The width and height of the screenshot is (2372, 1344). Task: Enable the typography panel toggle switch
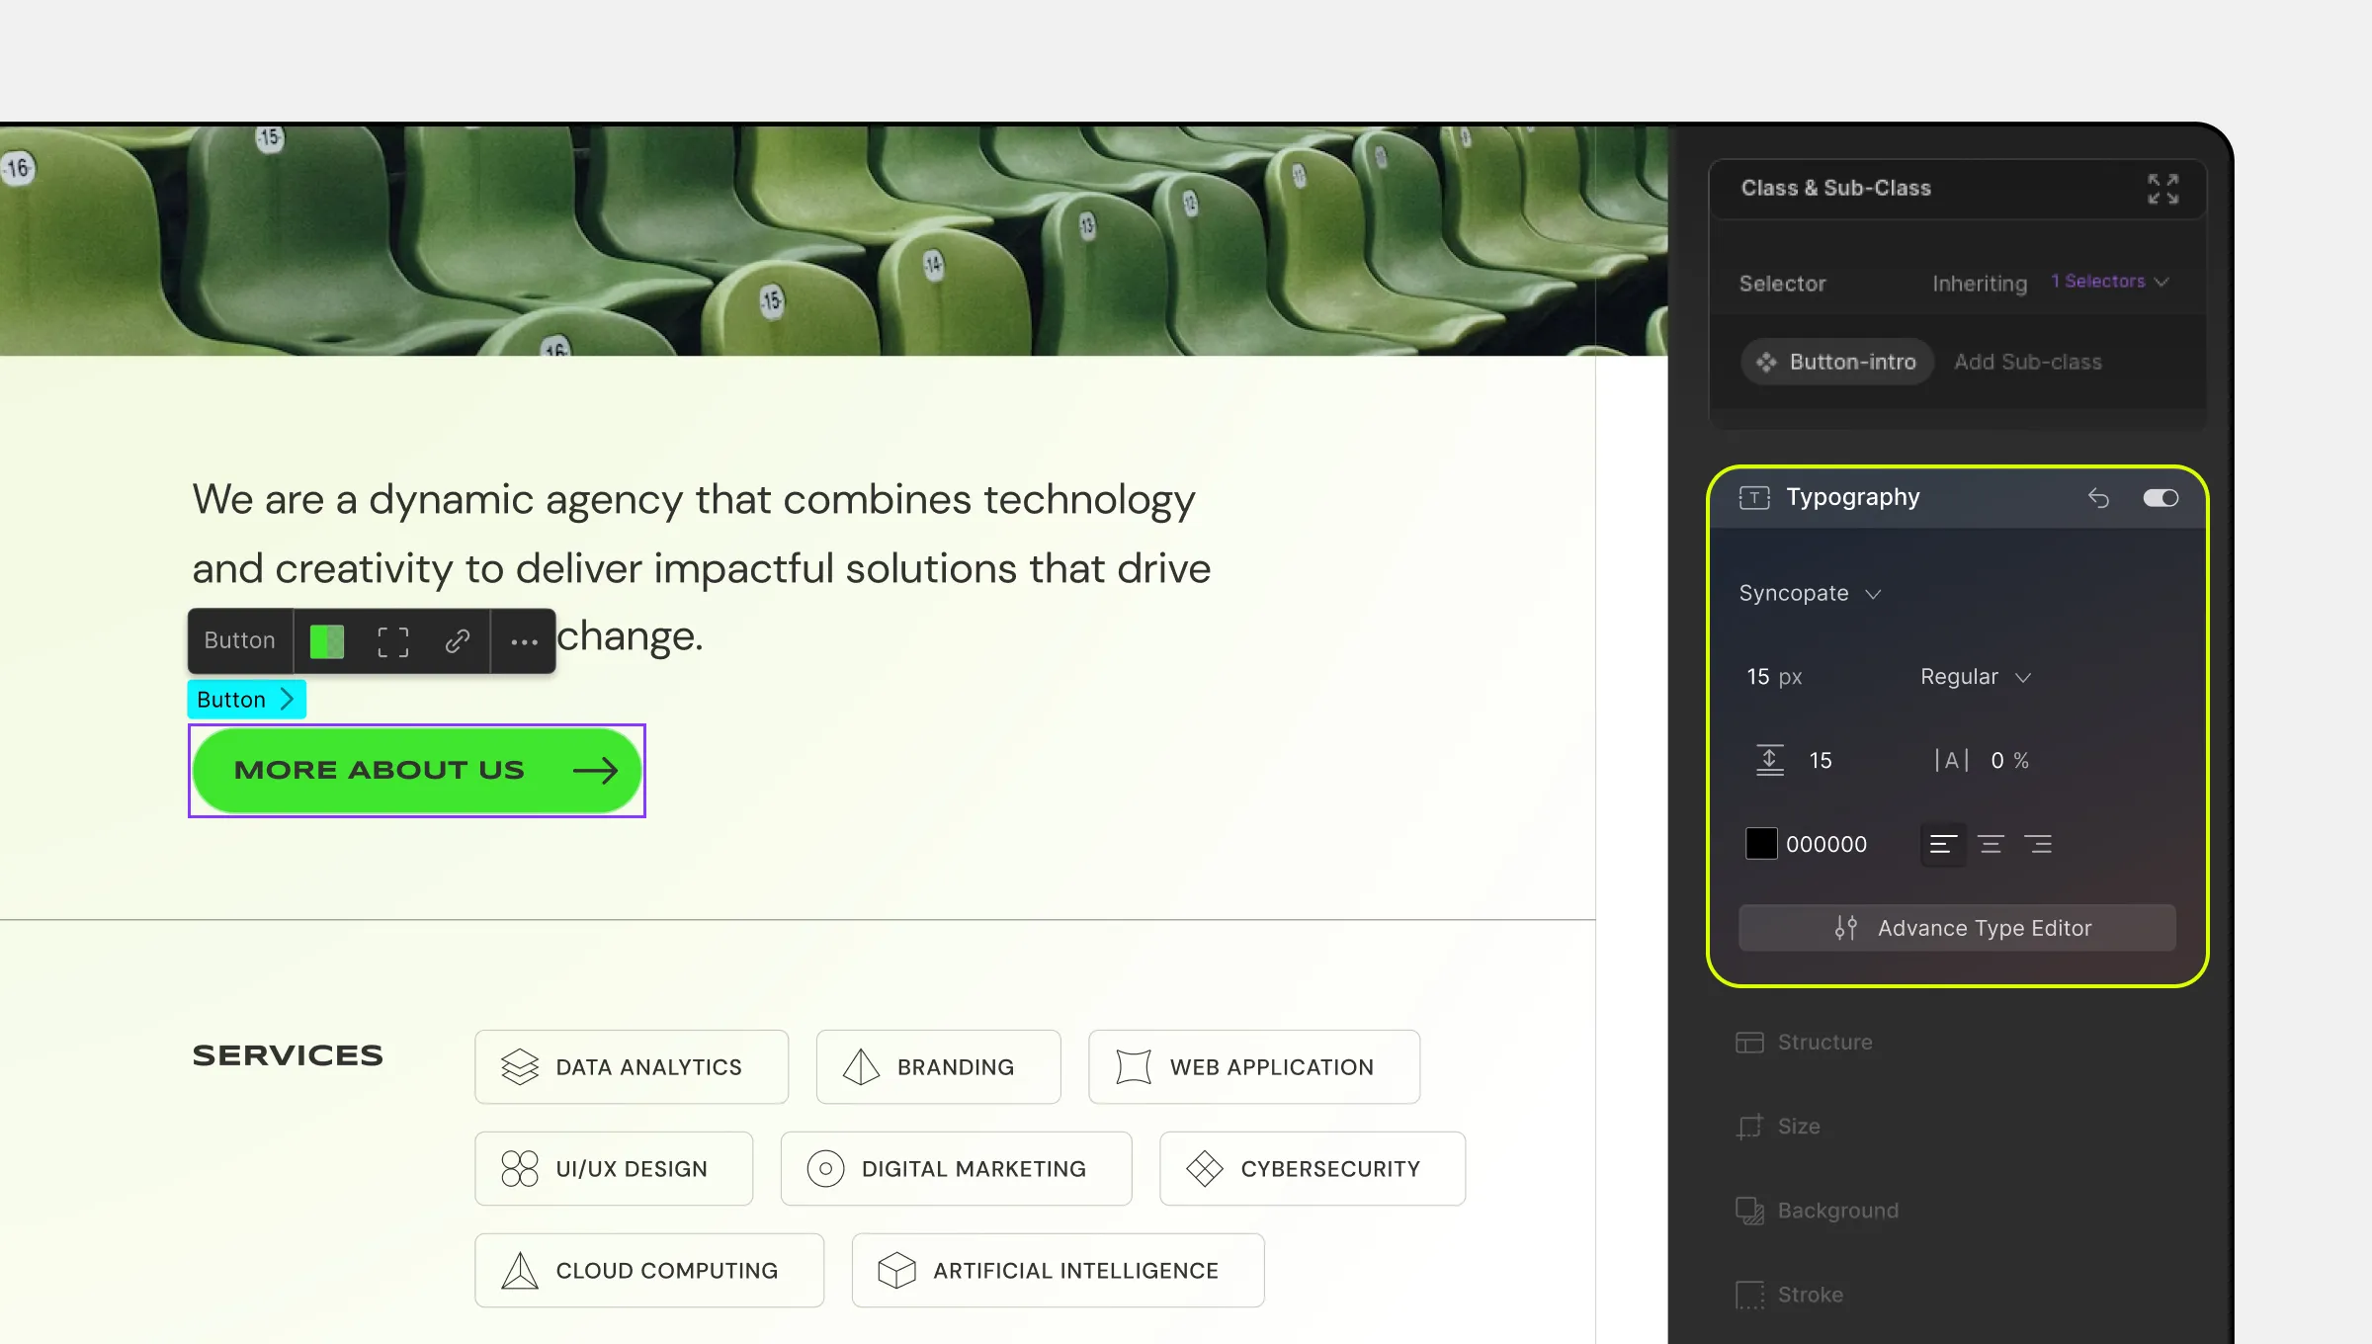coord(2159,497)
